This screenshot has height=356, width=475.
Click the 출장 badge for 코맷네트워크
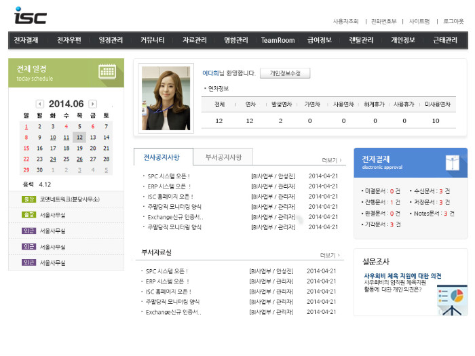(28, 199)
